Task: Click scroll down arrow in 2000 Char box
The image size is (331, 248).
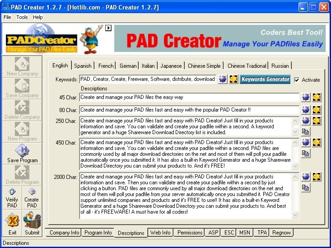Action: (295, 215)
